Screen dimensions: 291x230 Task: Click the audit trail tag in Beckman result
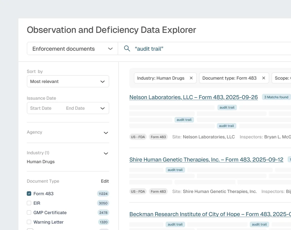[175, 224]
